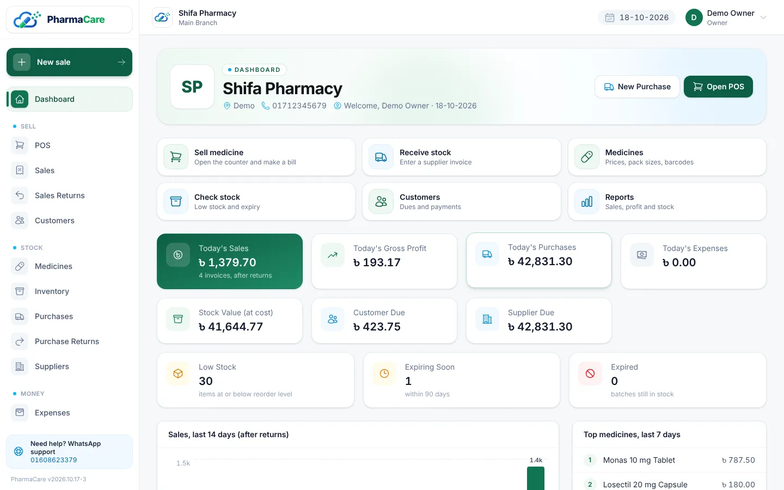Open Medicines in the sidebar menu
This screenshot has width=784, height=490.
(70, 266)
